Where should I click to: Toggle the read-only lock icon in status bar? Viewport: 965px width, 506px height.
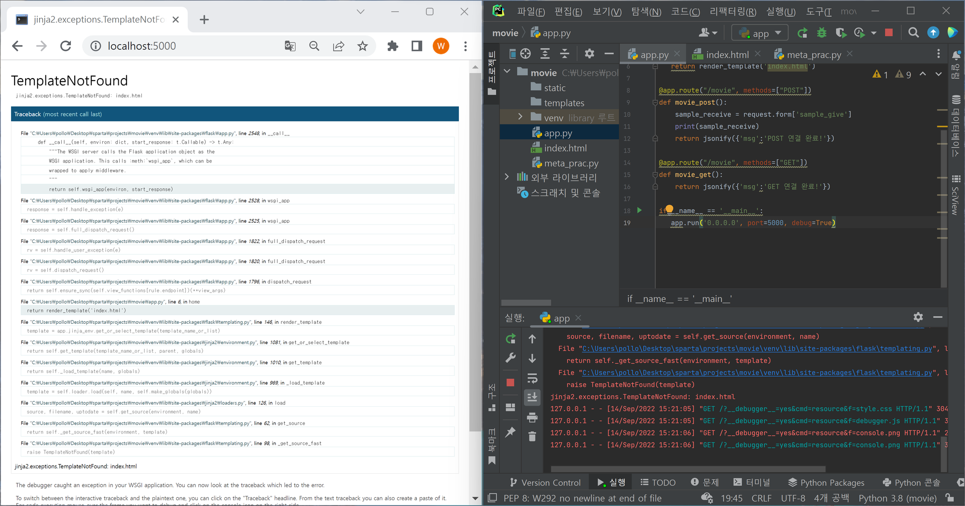pos(950,498)
